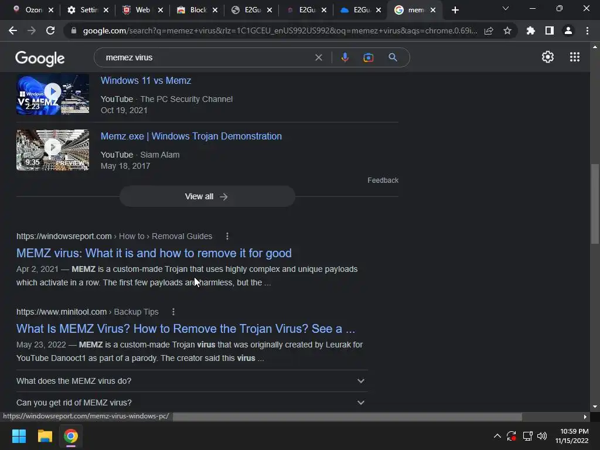Open File Explorer from taskbar
The image size is (600, 450).
coord(45,436)
